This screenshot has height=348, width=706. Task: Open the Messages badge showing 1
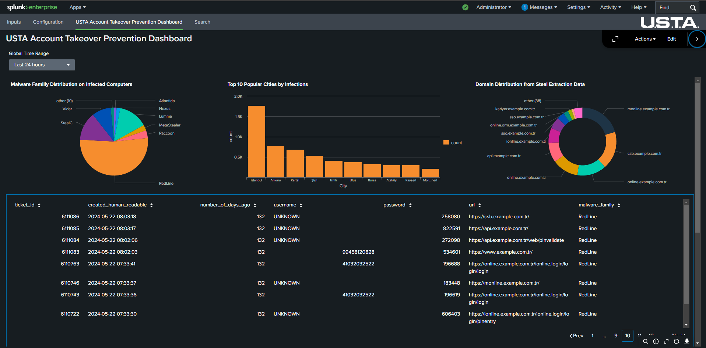coord(525,7)
